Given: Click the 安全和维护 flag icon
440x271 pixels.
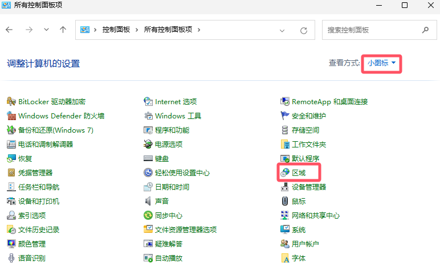Looking at the screenshot, I should pos(285,116).
